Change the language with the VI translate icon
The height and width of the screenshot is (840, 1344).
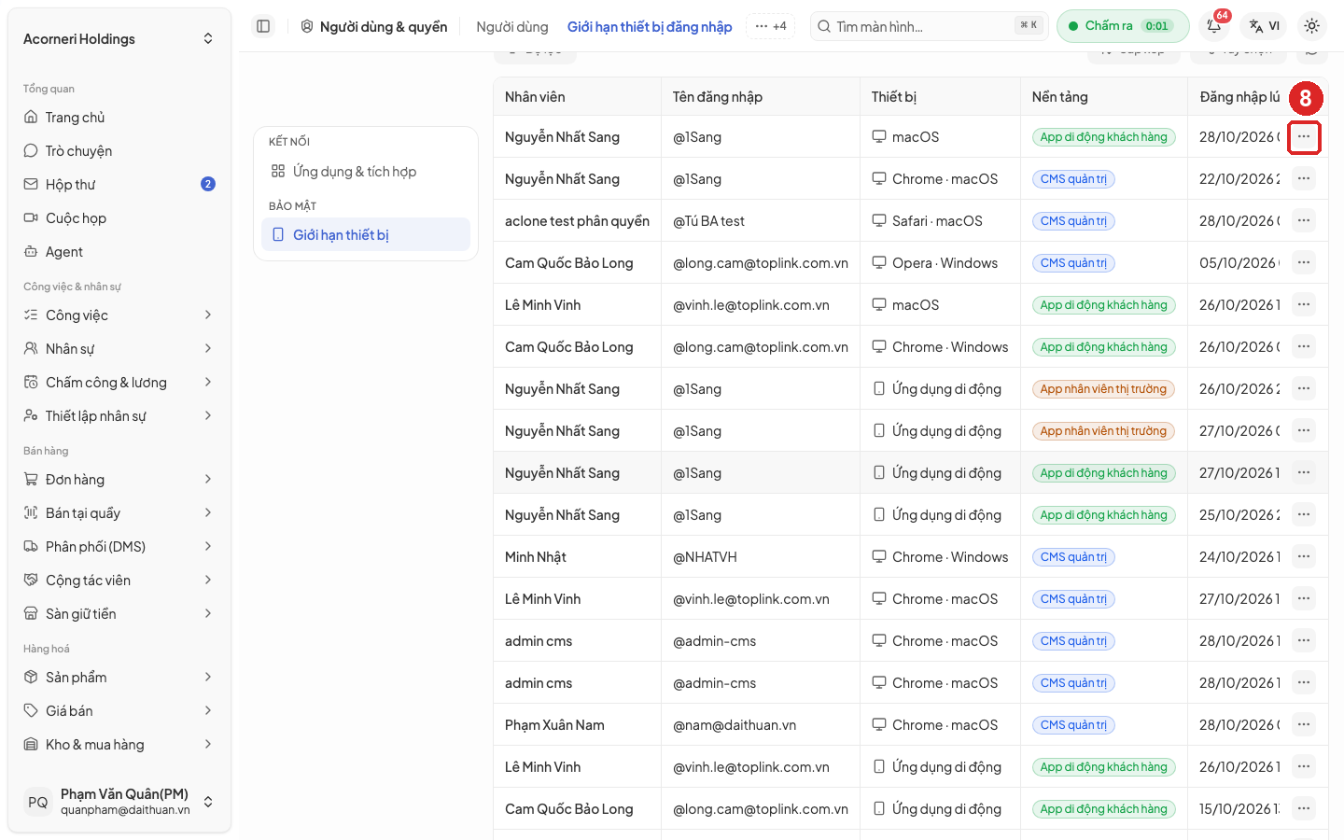pyautogui.click(x=1265, y=26)
